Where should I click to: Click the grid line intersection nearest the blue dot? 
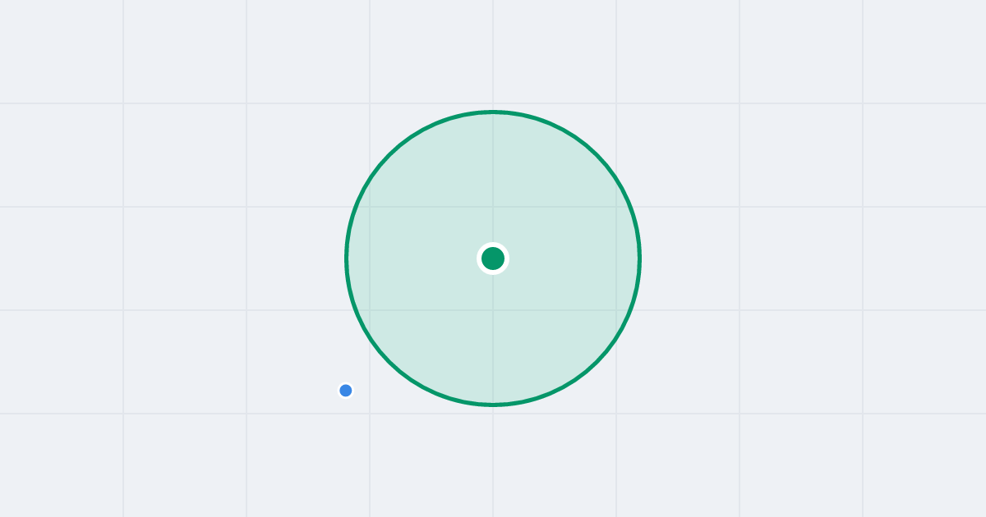370,414
